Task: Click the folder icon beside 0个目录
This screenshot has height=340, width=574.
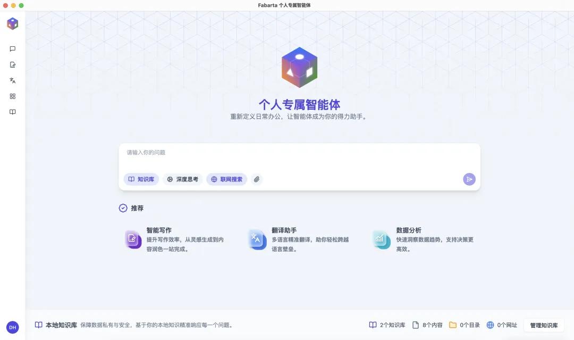Action: (x=453, y=325)
